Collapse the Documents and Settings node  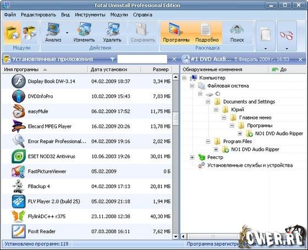[208, 101]
